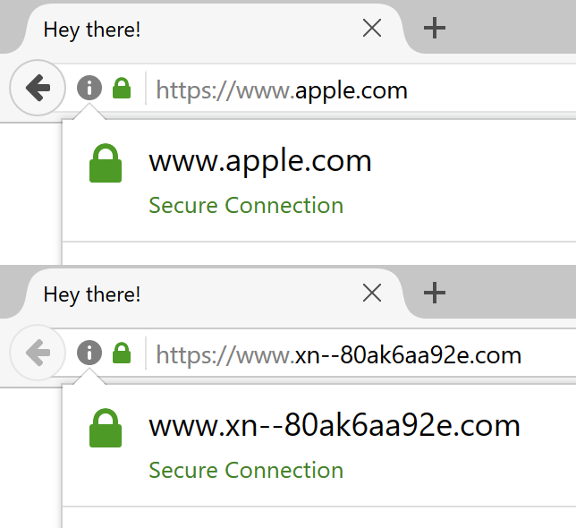Open site info icon beside apple.com URL
The image size is (576, 528).
[x=89, y=88]
